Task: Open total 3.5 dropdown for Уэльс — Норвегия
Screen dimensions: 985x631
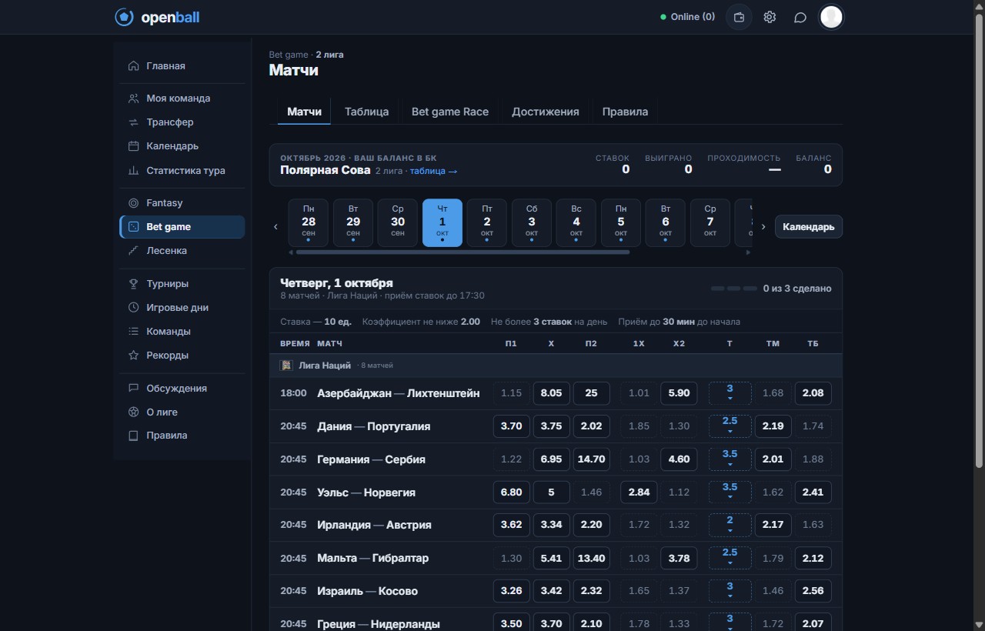Action: [x=730, y=492]
